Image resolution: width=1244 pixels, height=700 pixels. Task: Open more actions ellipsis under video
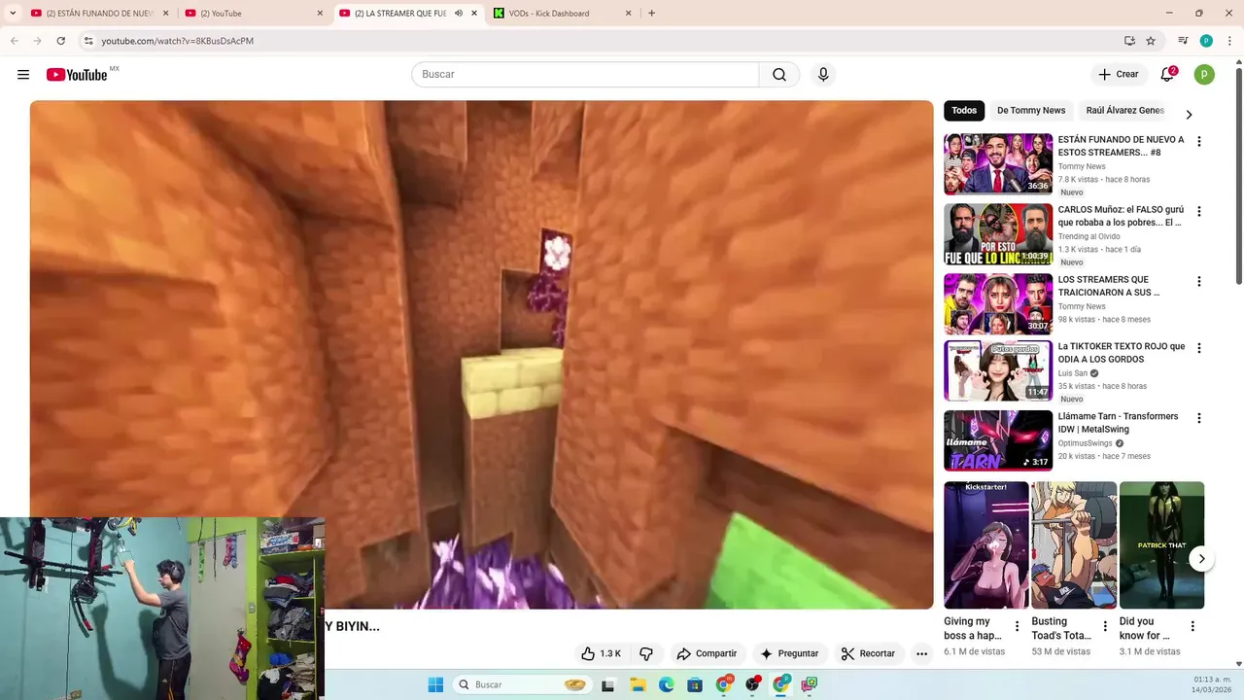click(x=921, y=653)
